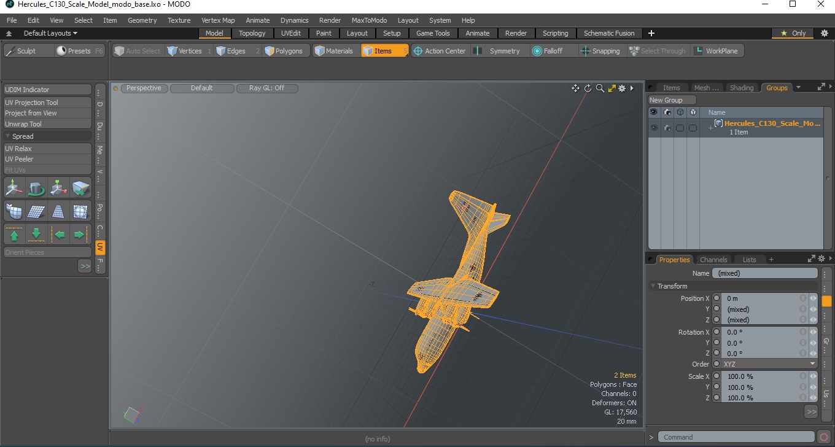Click the UDIM Indicator button
Screen dimensions: 835x447
coord(48,90)
